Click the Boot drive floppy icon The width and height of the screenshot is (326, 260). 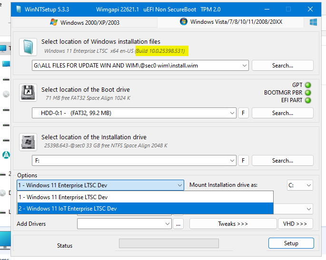click(x=28, y=93)
